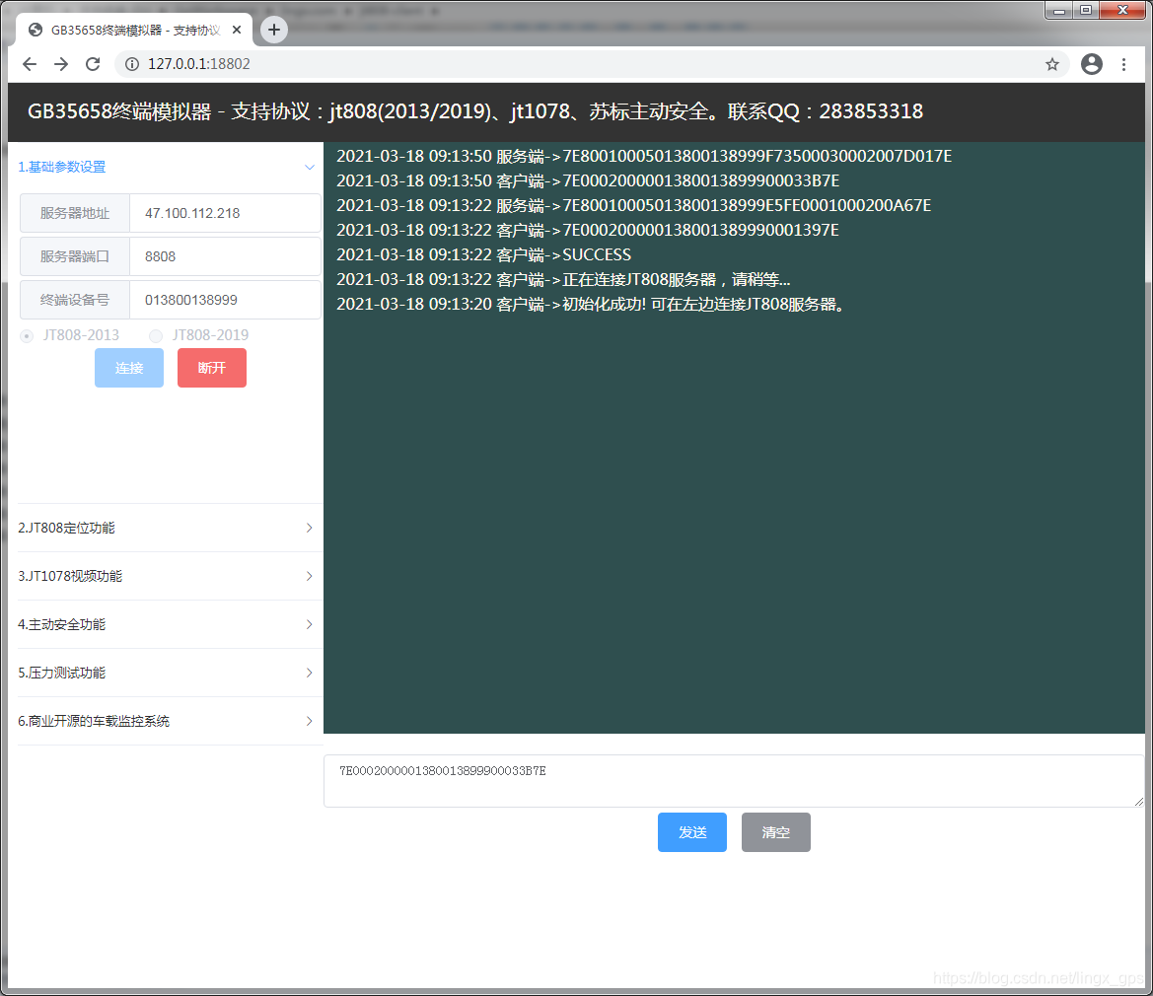
Task: Click log line 初始化成功
Action: (x=591, y=305)
